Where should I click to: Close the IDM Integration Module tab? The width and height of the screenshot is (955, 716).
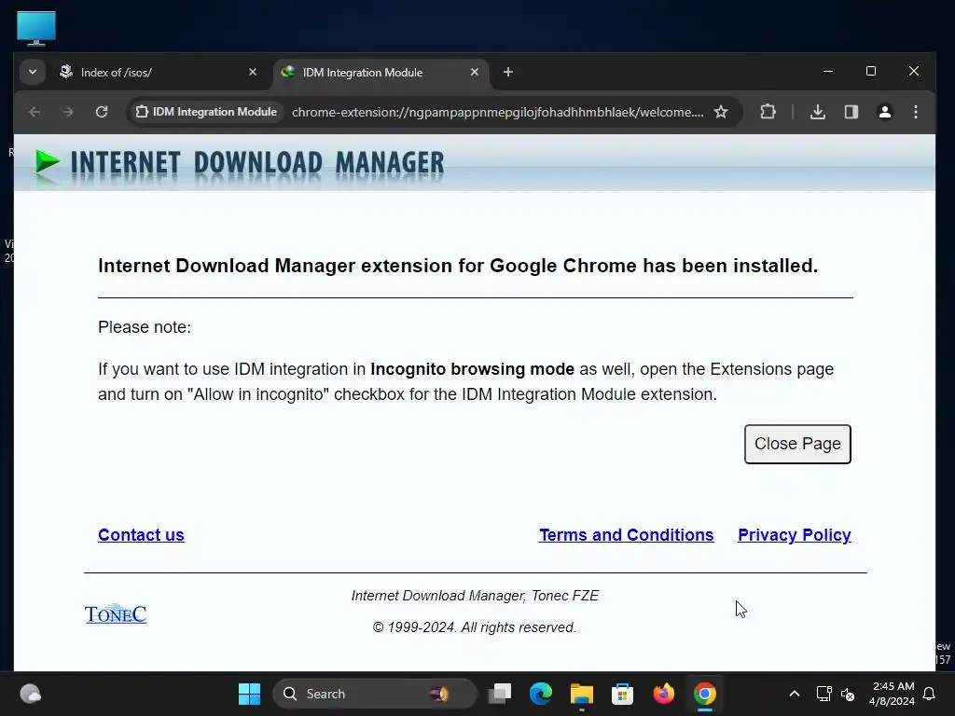475,72
